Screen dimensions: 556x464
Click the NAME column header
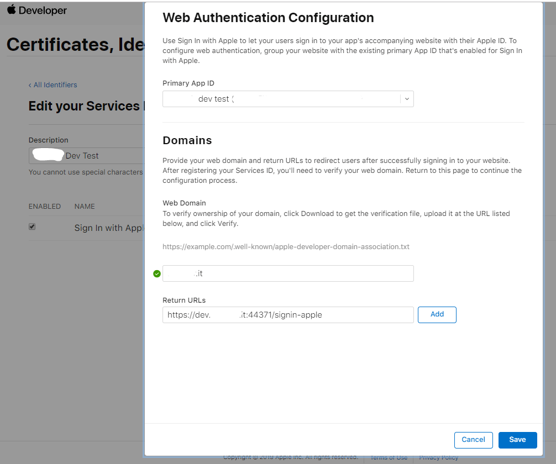coord(85,206)
